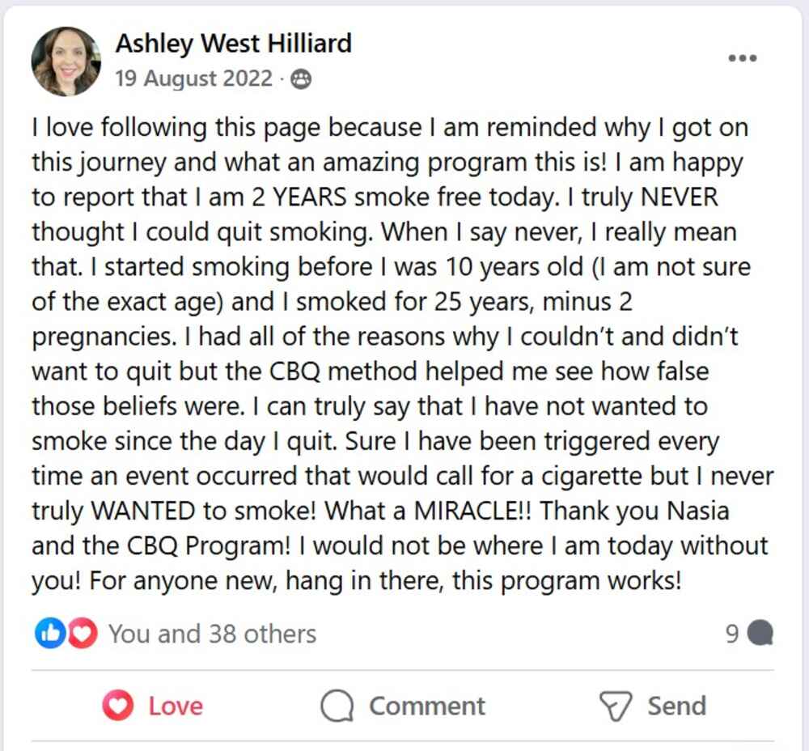Select the Comment button label
Viewport: 809px width, 751px height.
427,706
